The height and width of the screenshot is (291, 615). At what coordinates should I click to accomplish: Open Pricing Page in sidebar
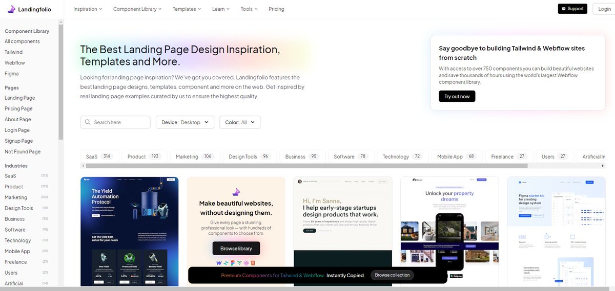[18, 108]
